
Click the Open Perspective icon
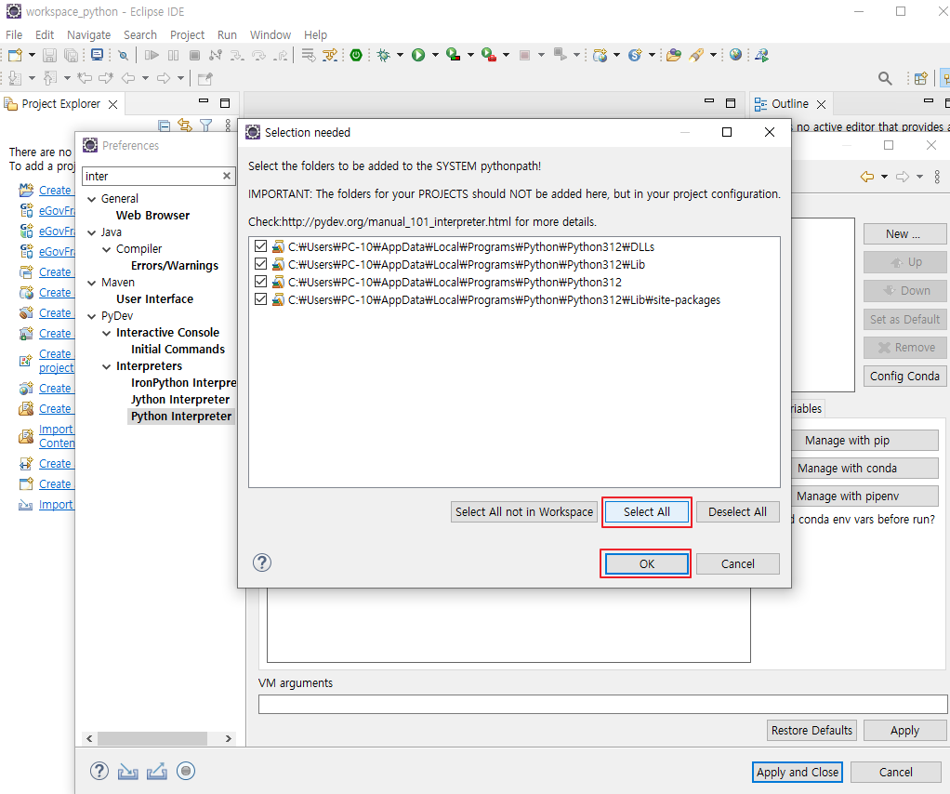tap(921, 78)
